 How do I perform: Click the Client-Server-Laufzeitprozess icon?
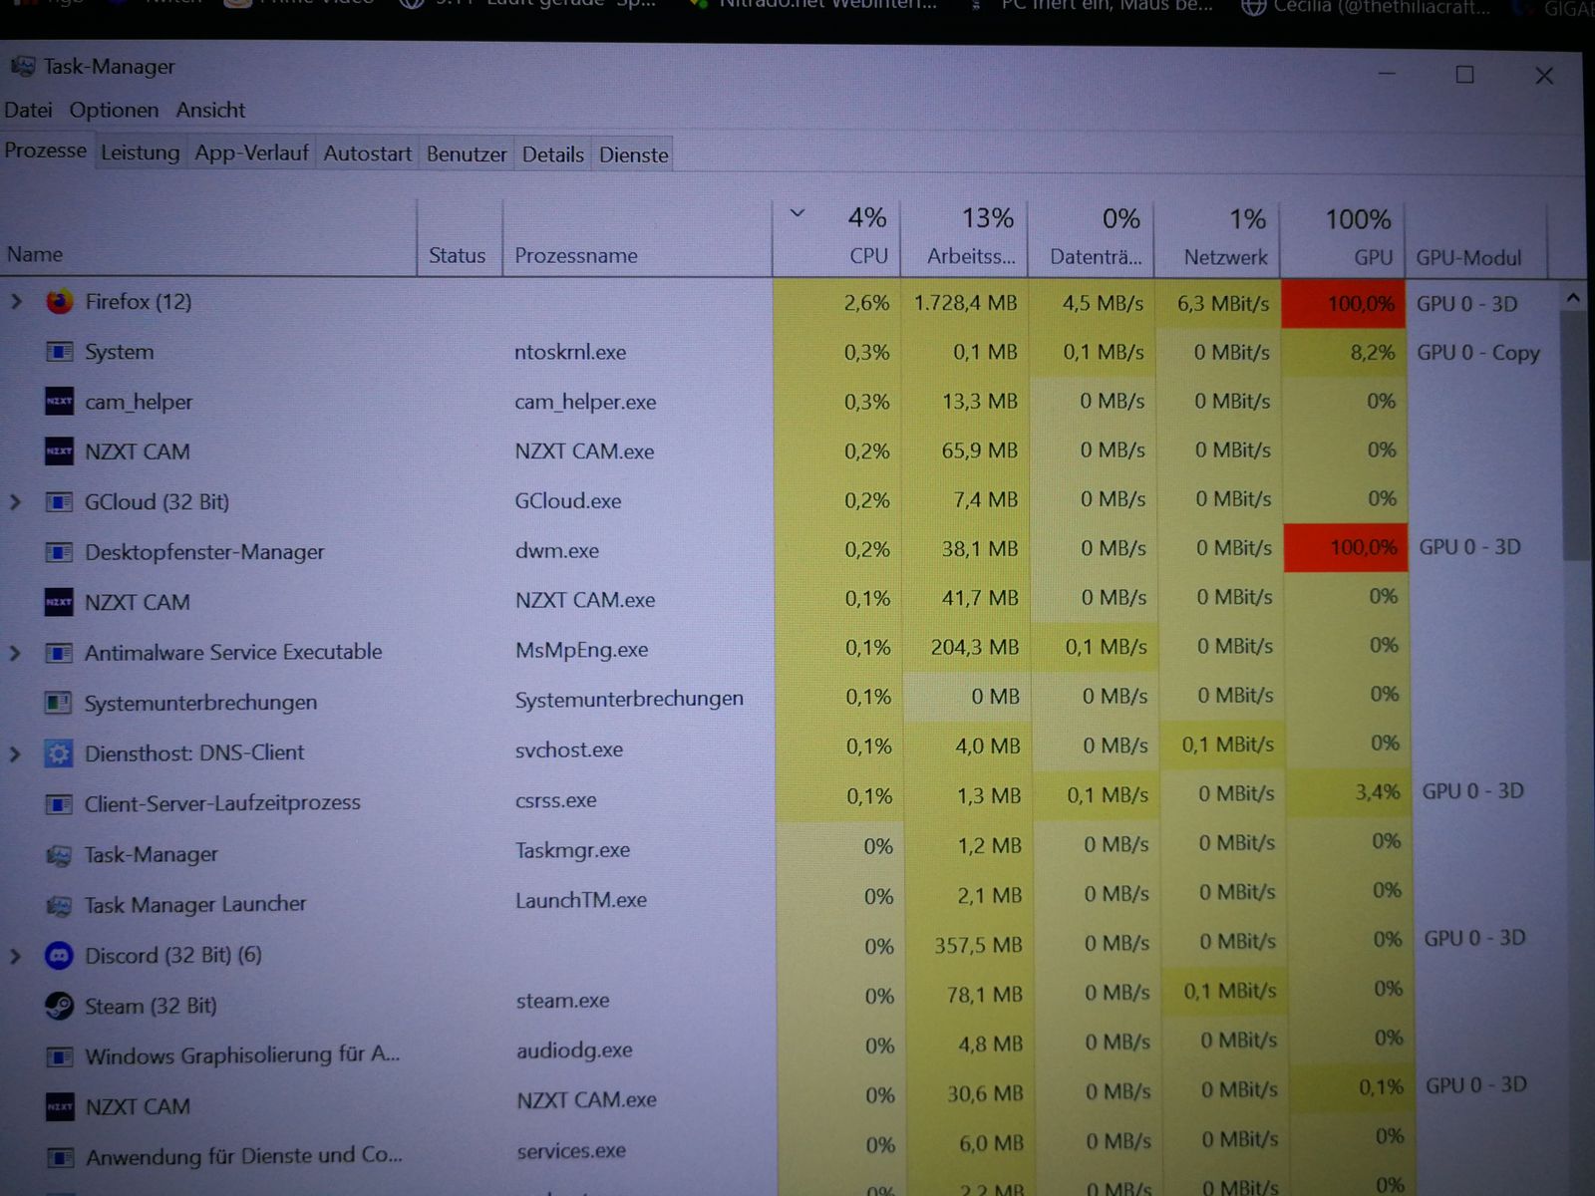point(59,803)
